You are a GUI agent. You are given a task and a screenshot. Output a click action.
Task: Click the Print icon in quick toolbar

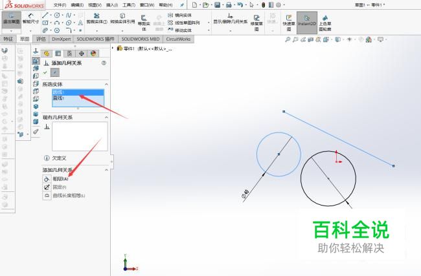[x=229, y=5]
